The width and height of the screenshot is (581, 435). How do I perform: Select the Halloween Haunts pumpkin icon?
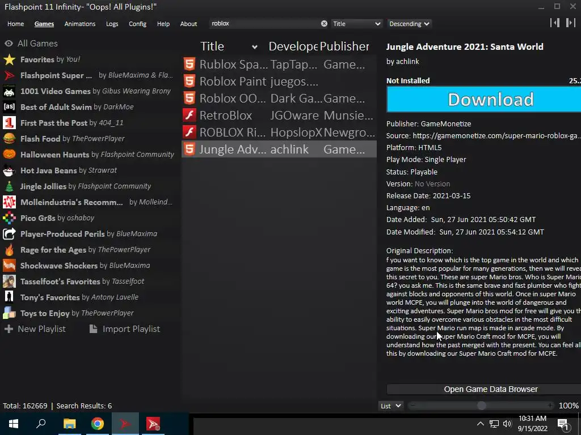click(9, 154)
